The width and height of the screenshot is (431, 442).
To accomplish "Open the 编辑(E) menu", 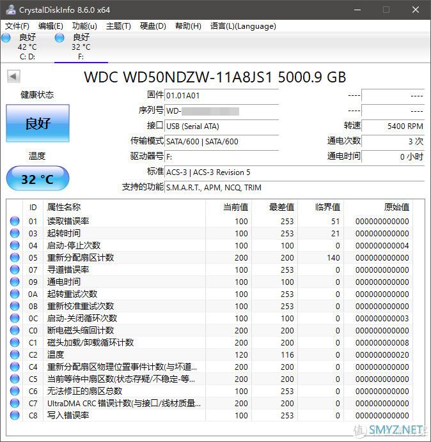I will tap(51, 26).
